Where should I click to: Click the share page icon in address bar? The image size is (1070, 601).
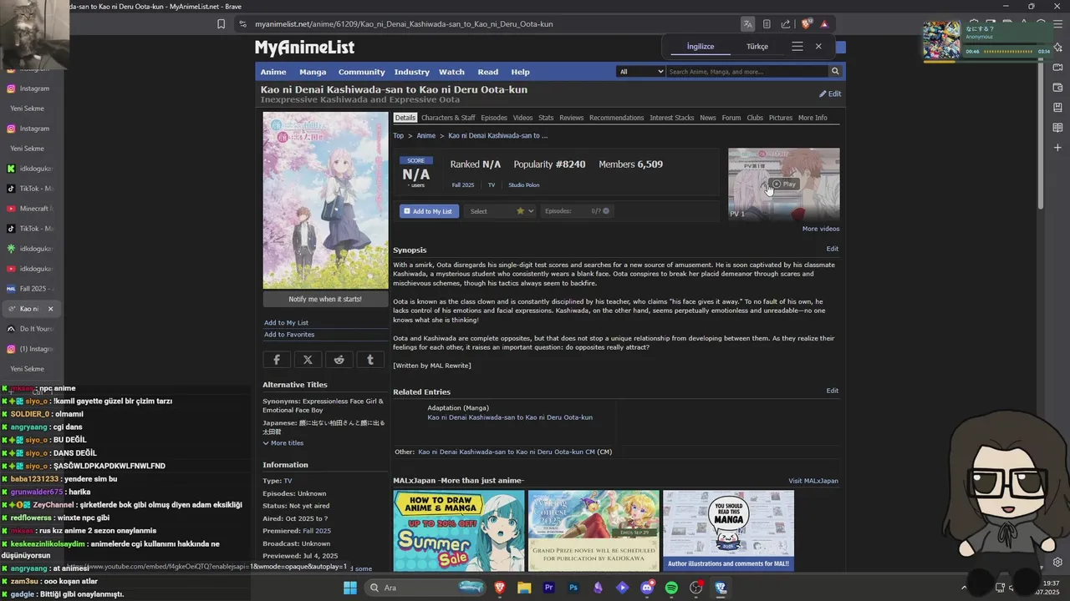(x=786, y=24)
